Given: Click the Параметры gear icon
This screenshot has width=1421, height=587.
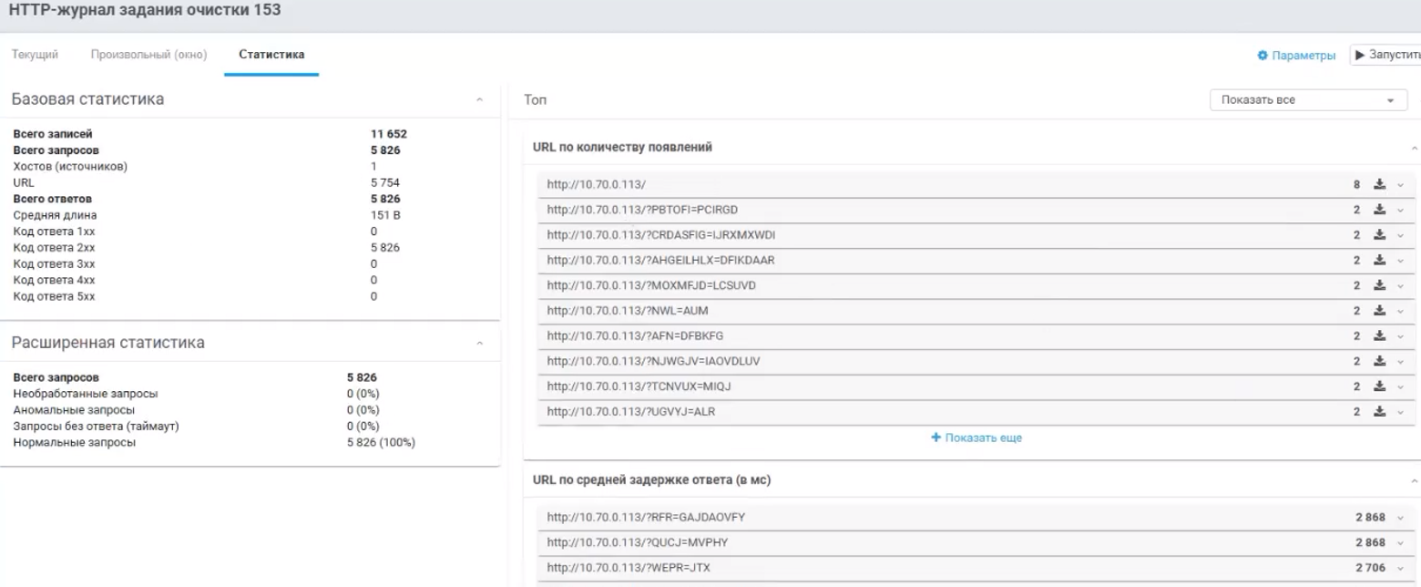Looking at the screenshot, I should (x=1263, y=57).
